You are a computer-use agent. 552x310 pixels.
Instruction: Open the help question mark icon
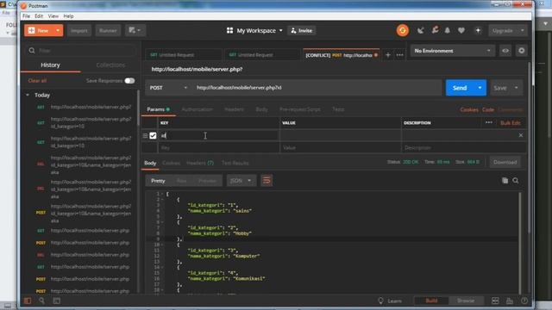click(x=524, y=301)
